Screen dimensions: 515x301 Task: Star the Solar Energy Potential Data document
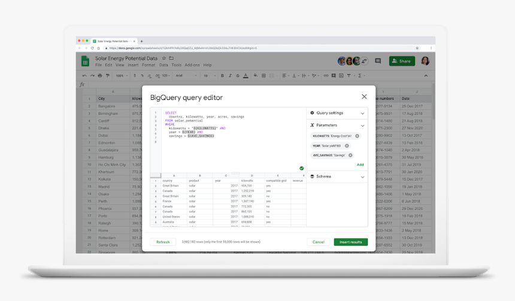click(164, 58)
